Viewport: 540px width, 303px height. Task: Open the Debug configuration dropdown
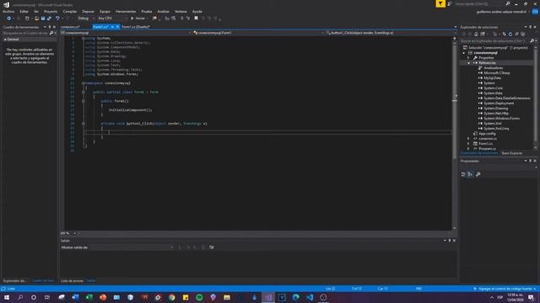pyautogui.click(x=85, y=19)
